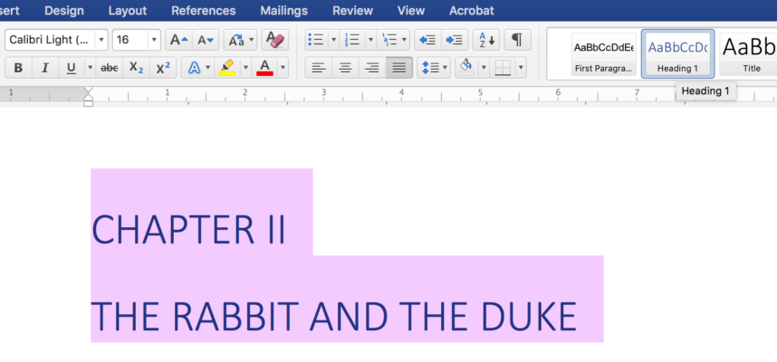
Task: Switch to the Mailings tab
Action: tap(283, 11)
